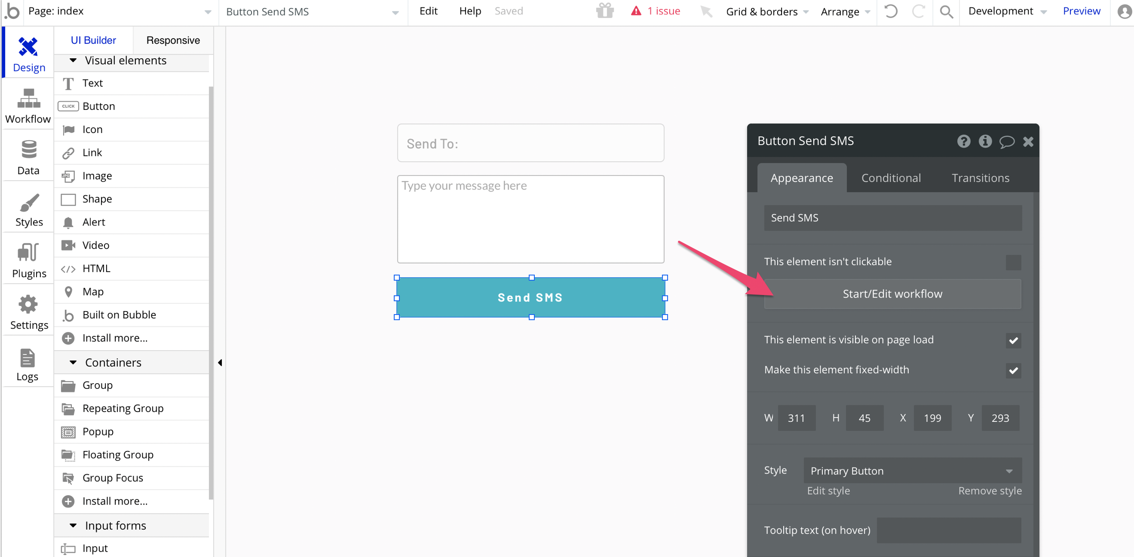The height and width of the screenshot is (557, 1134).
Task: Switch to the Responsive tab
Action: (x=173, y=40)
